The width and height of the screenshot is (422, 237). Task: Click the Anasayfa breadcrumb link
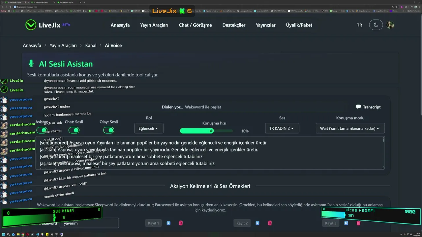[x=32, y=45]
